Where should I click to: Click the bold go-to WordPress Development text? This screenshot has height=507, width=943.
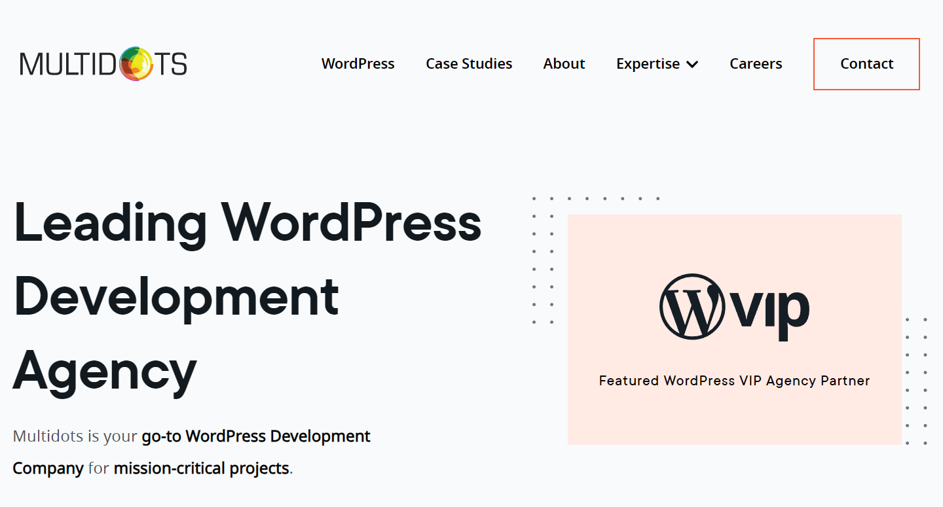pos(256,436)
